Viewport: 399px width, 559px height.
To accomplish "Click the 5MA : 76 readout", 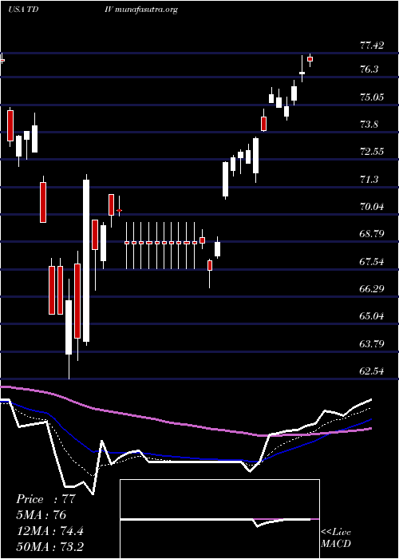I will (x=41, y=515).
